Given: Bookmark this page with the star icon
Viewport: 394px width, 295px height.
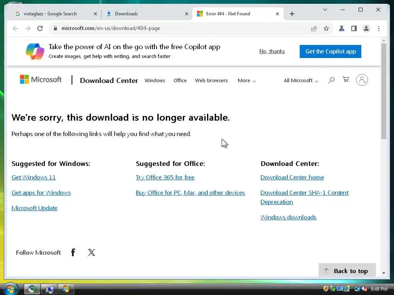Looking at the screenshot, I should coord(326,28).
